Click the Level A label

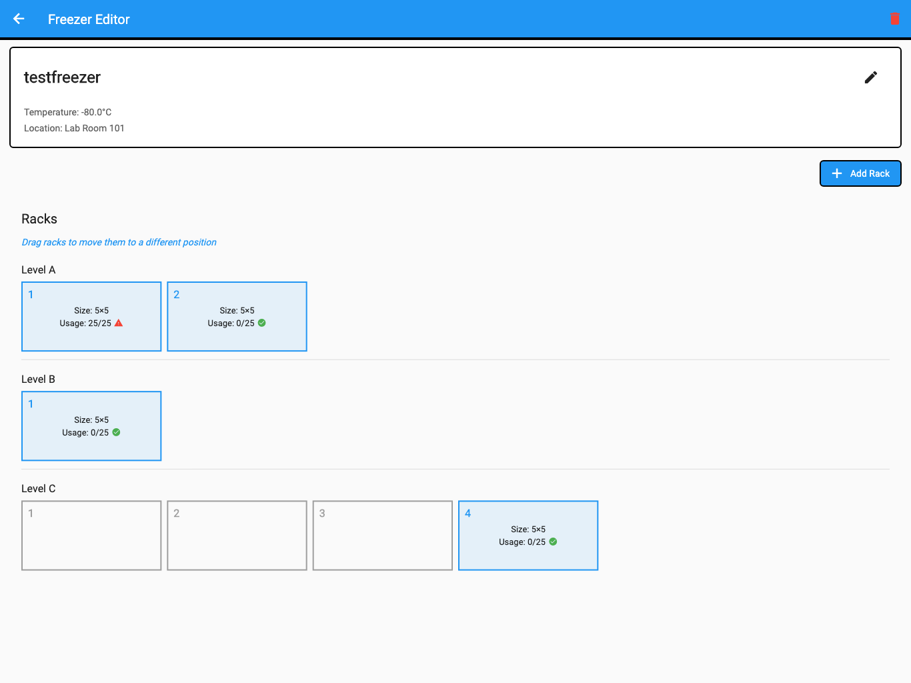point(39,269)
